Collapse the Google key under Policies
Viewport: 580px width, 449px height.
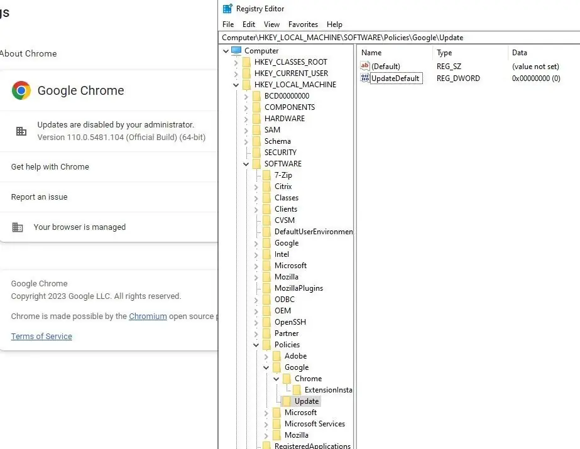266,368
